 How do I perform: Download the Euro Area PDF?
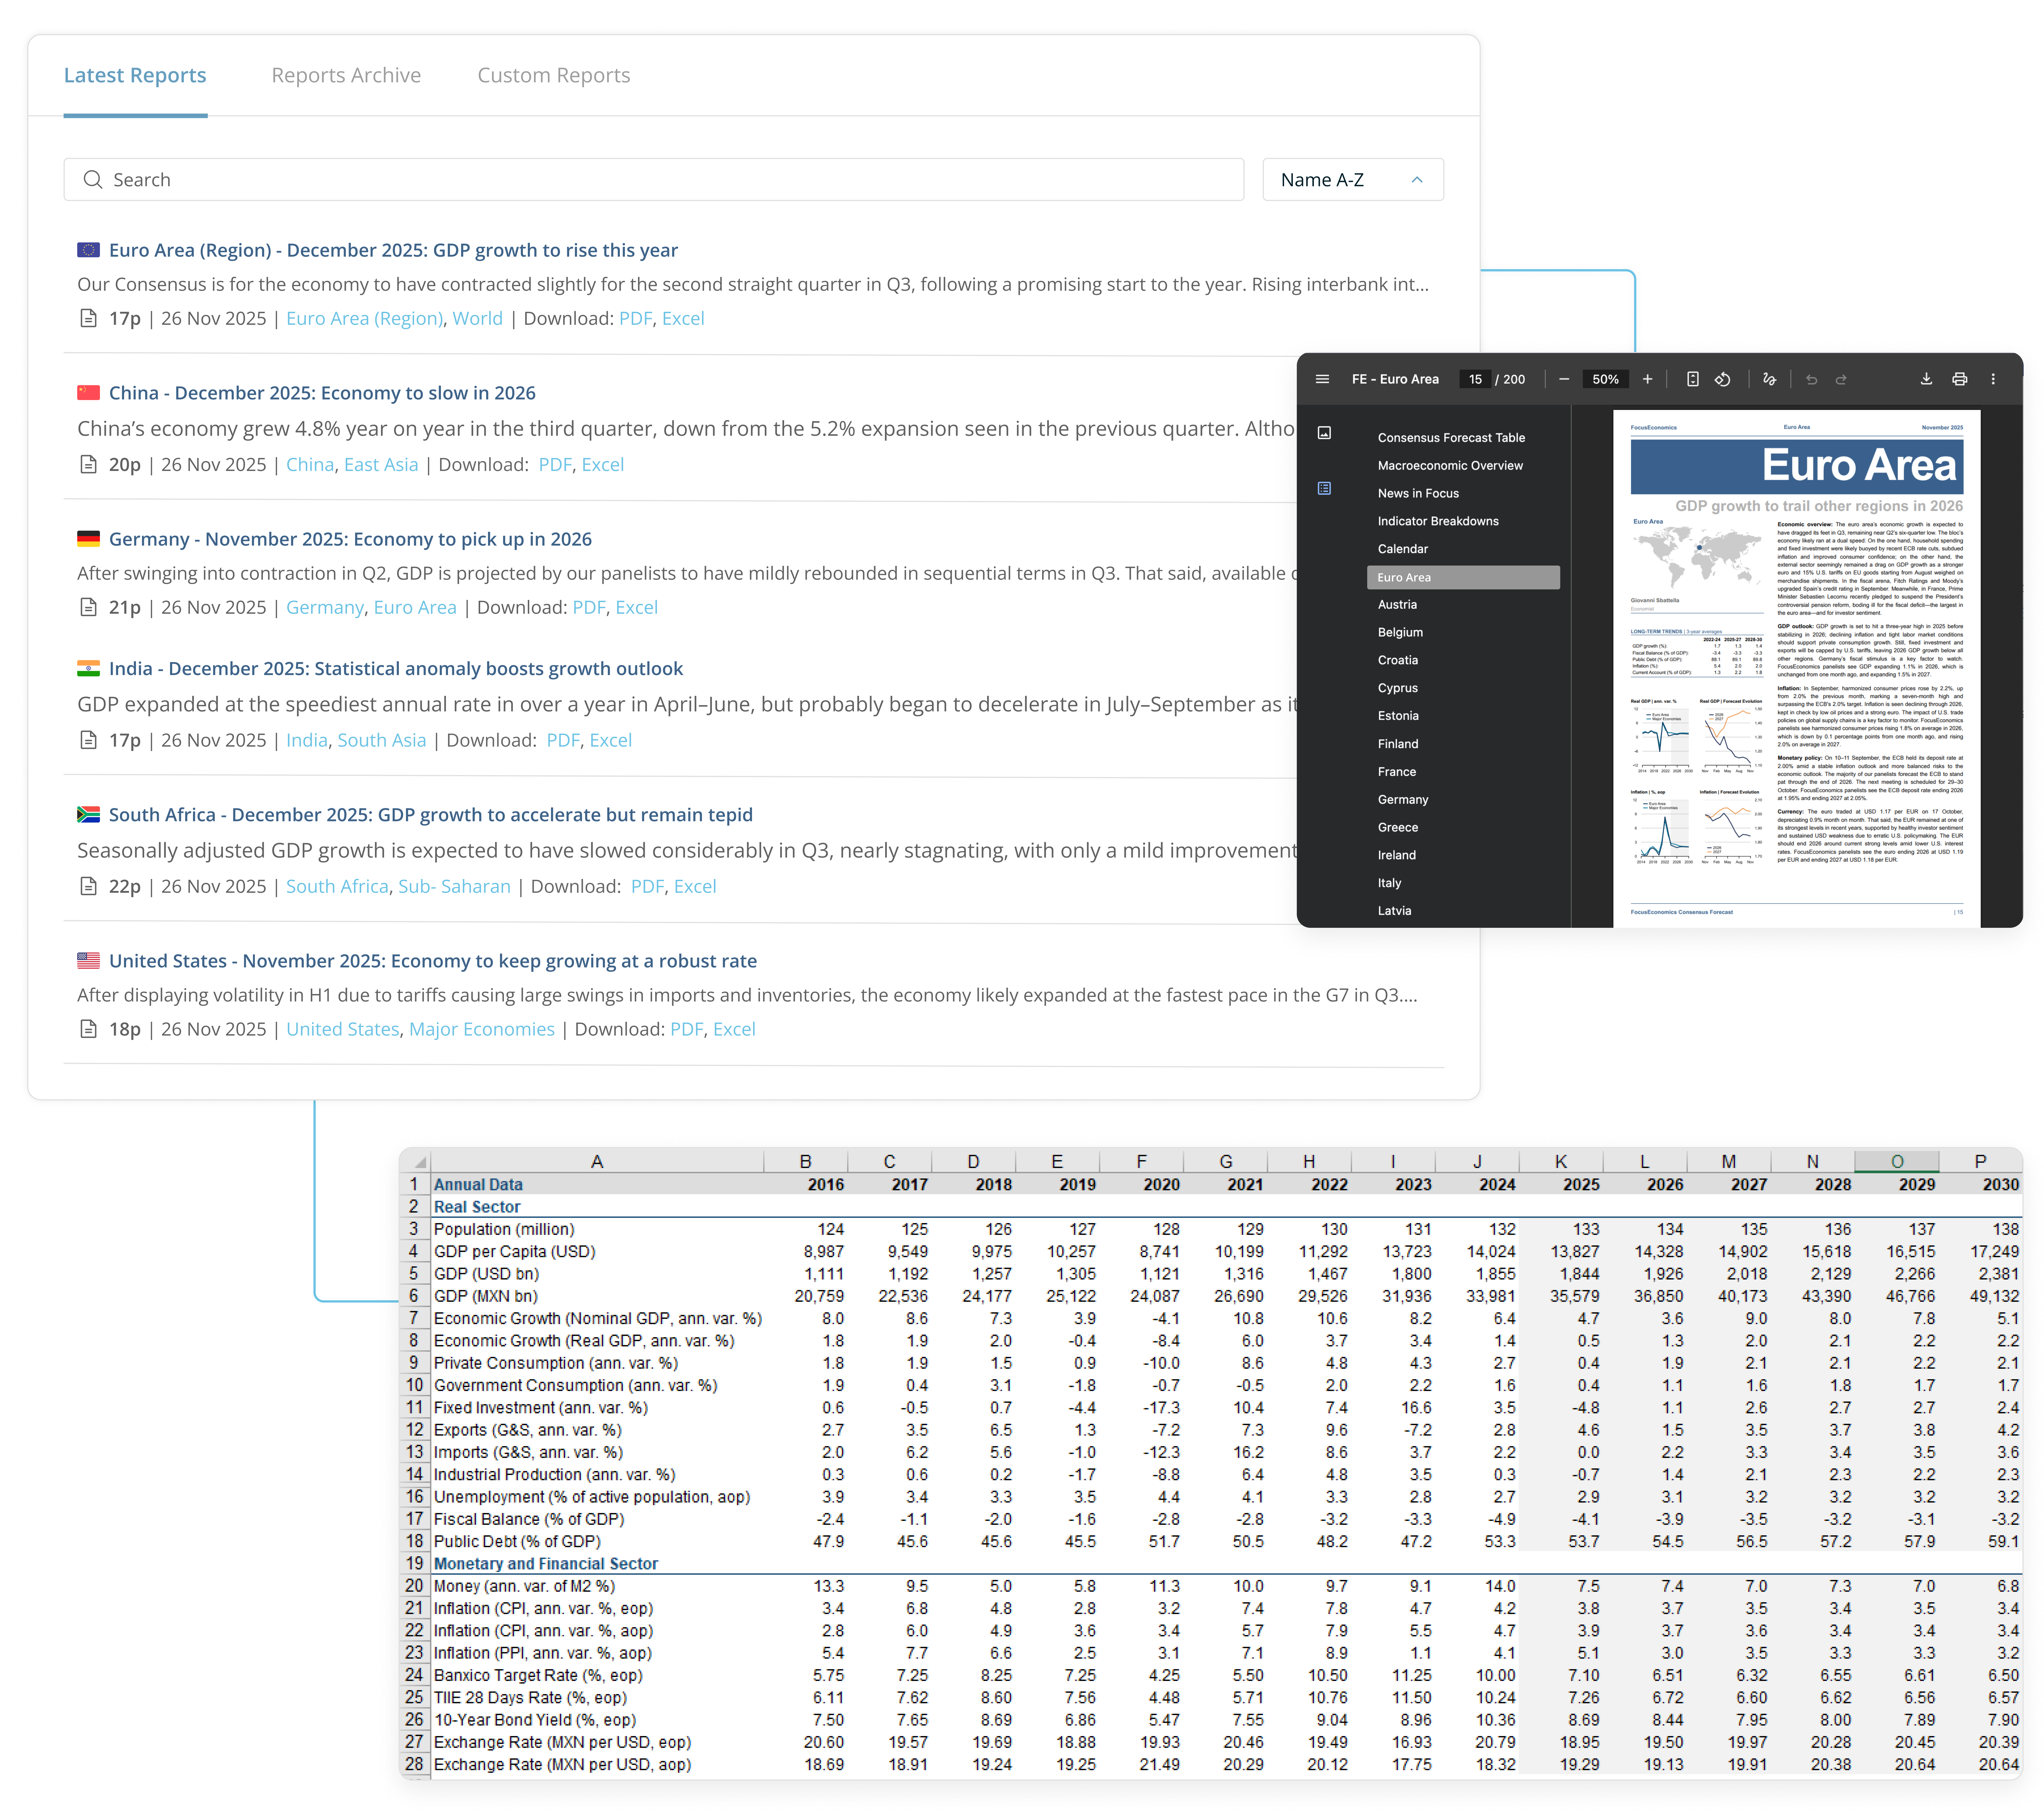point(1926,379)
